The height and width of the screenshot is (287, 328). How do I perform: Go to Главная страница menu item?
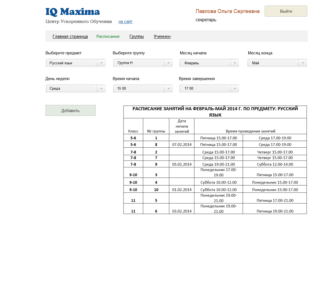(70, 36)
